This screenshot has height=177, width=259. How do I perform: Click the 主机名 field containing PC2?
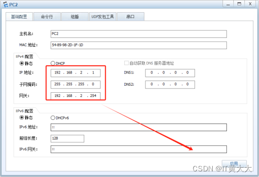[138, 34]
